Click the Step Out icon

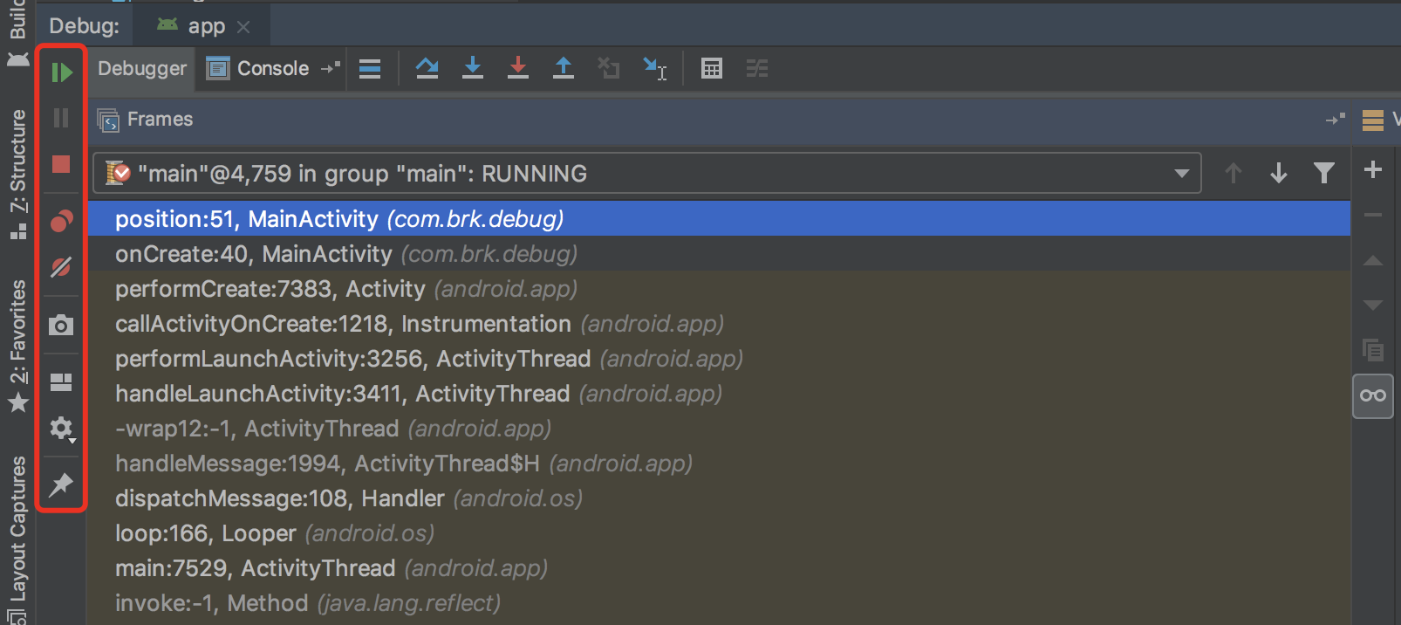point(564,68)
